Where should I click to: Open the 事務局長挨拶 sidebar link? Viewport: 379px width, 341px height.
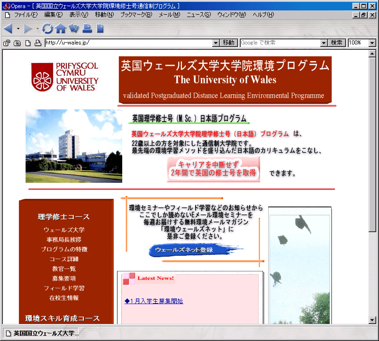point(64,240)
